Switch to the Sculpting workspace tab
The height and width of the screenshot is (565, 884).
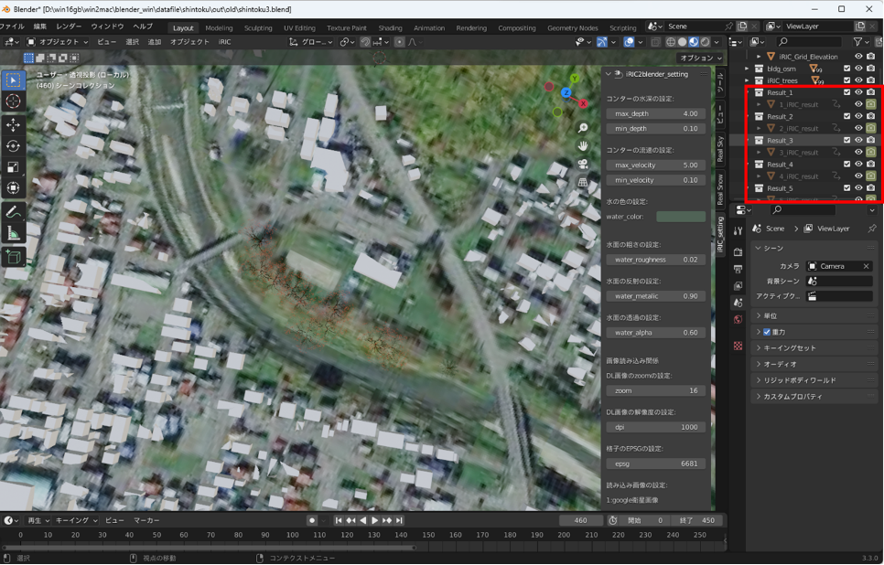pos(257,28)
